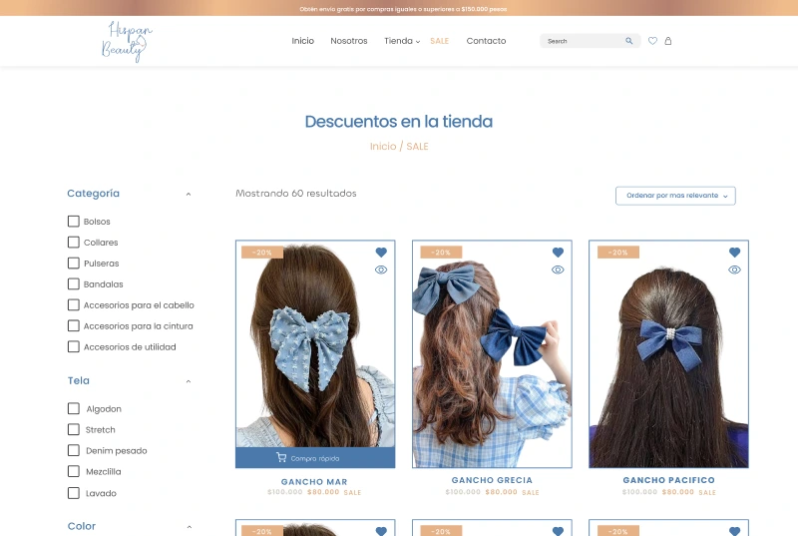Click the Mostrando 60 resultados text
Image resolution: width=798 pixels, height=536 pixels.
point(295,194)
